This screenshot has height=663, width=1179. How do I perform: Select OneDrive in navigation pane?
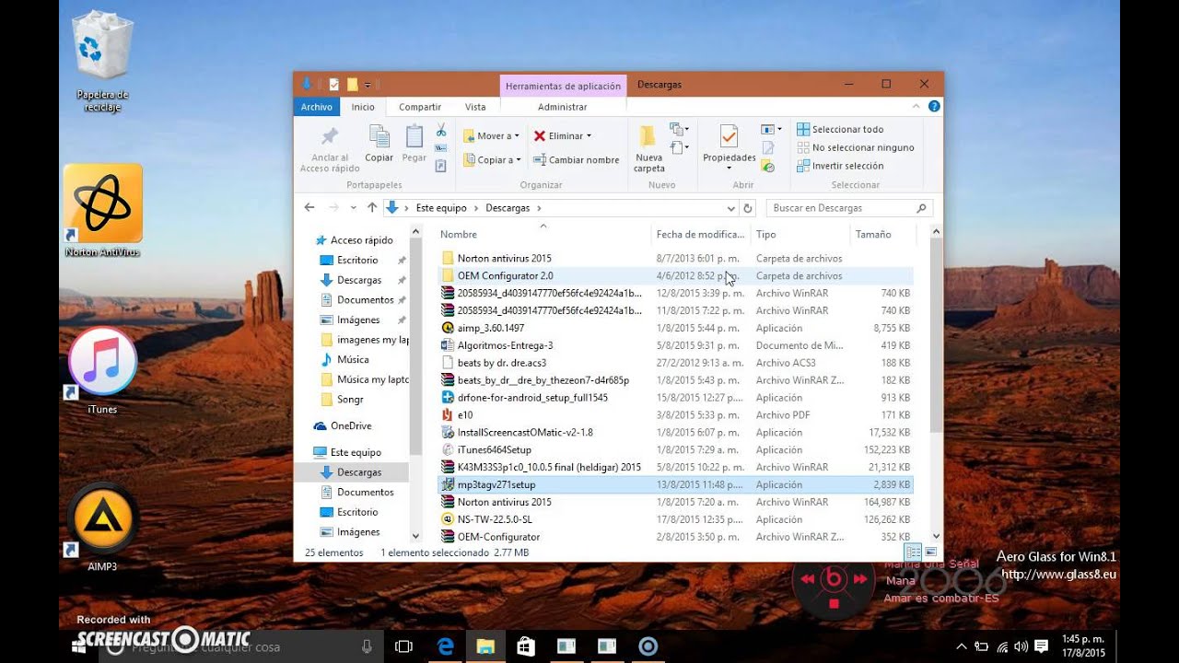[351, 425]
